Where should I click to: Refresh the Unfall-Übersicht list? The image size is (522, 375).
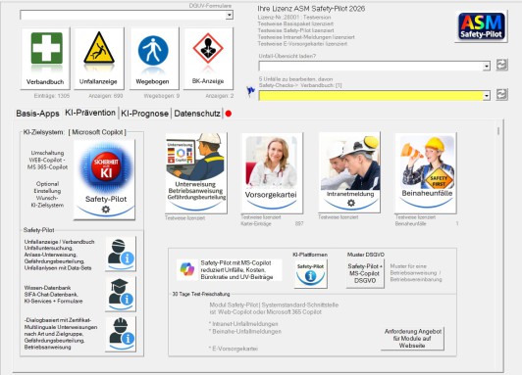point(501,65)
